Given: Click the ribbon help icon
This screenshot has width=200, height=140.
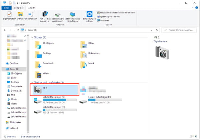Looking at the screenshot, I should click(x=197, y=8).
